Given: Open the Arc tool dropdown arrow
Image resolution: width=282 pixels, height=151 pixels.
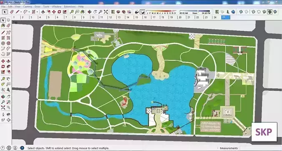Looking at the screenshot, I should [29, 12].
